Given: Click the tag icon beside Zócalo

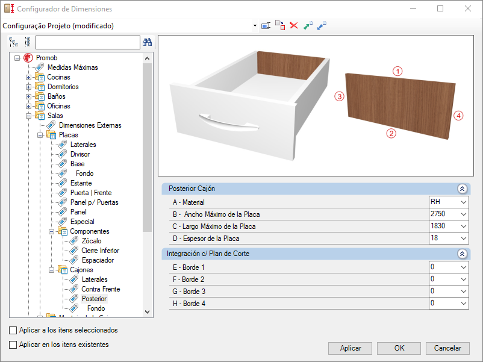Looking at the screenshot, I should pos(74,241).
